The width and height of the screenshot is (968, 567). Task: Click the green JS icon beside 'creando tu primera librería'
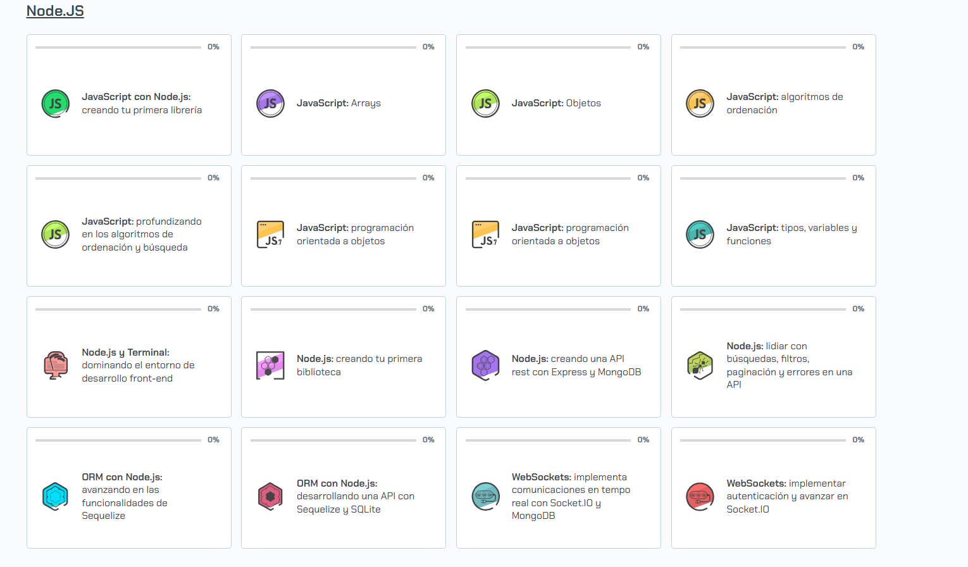coord(56,104)
